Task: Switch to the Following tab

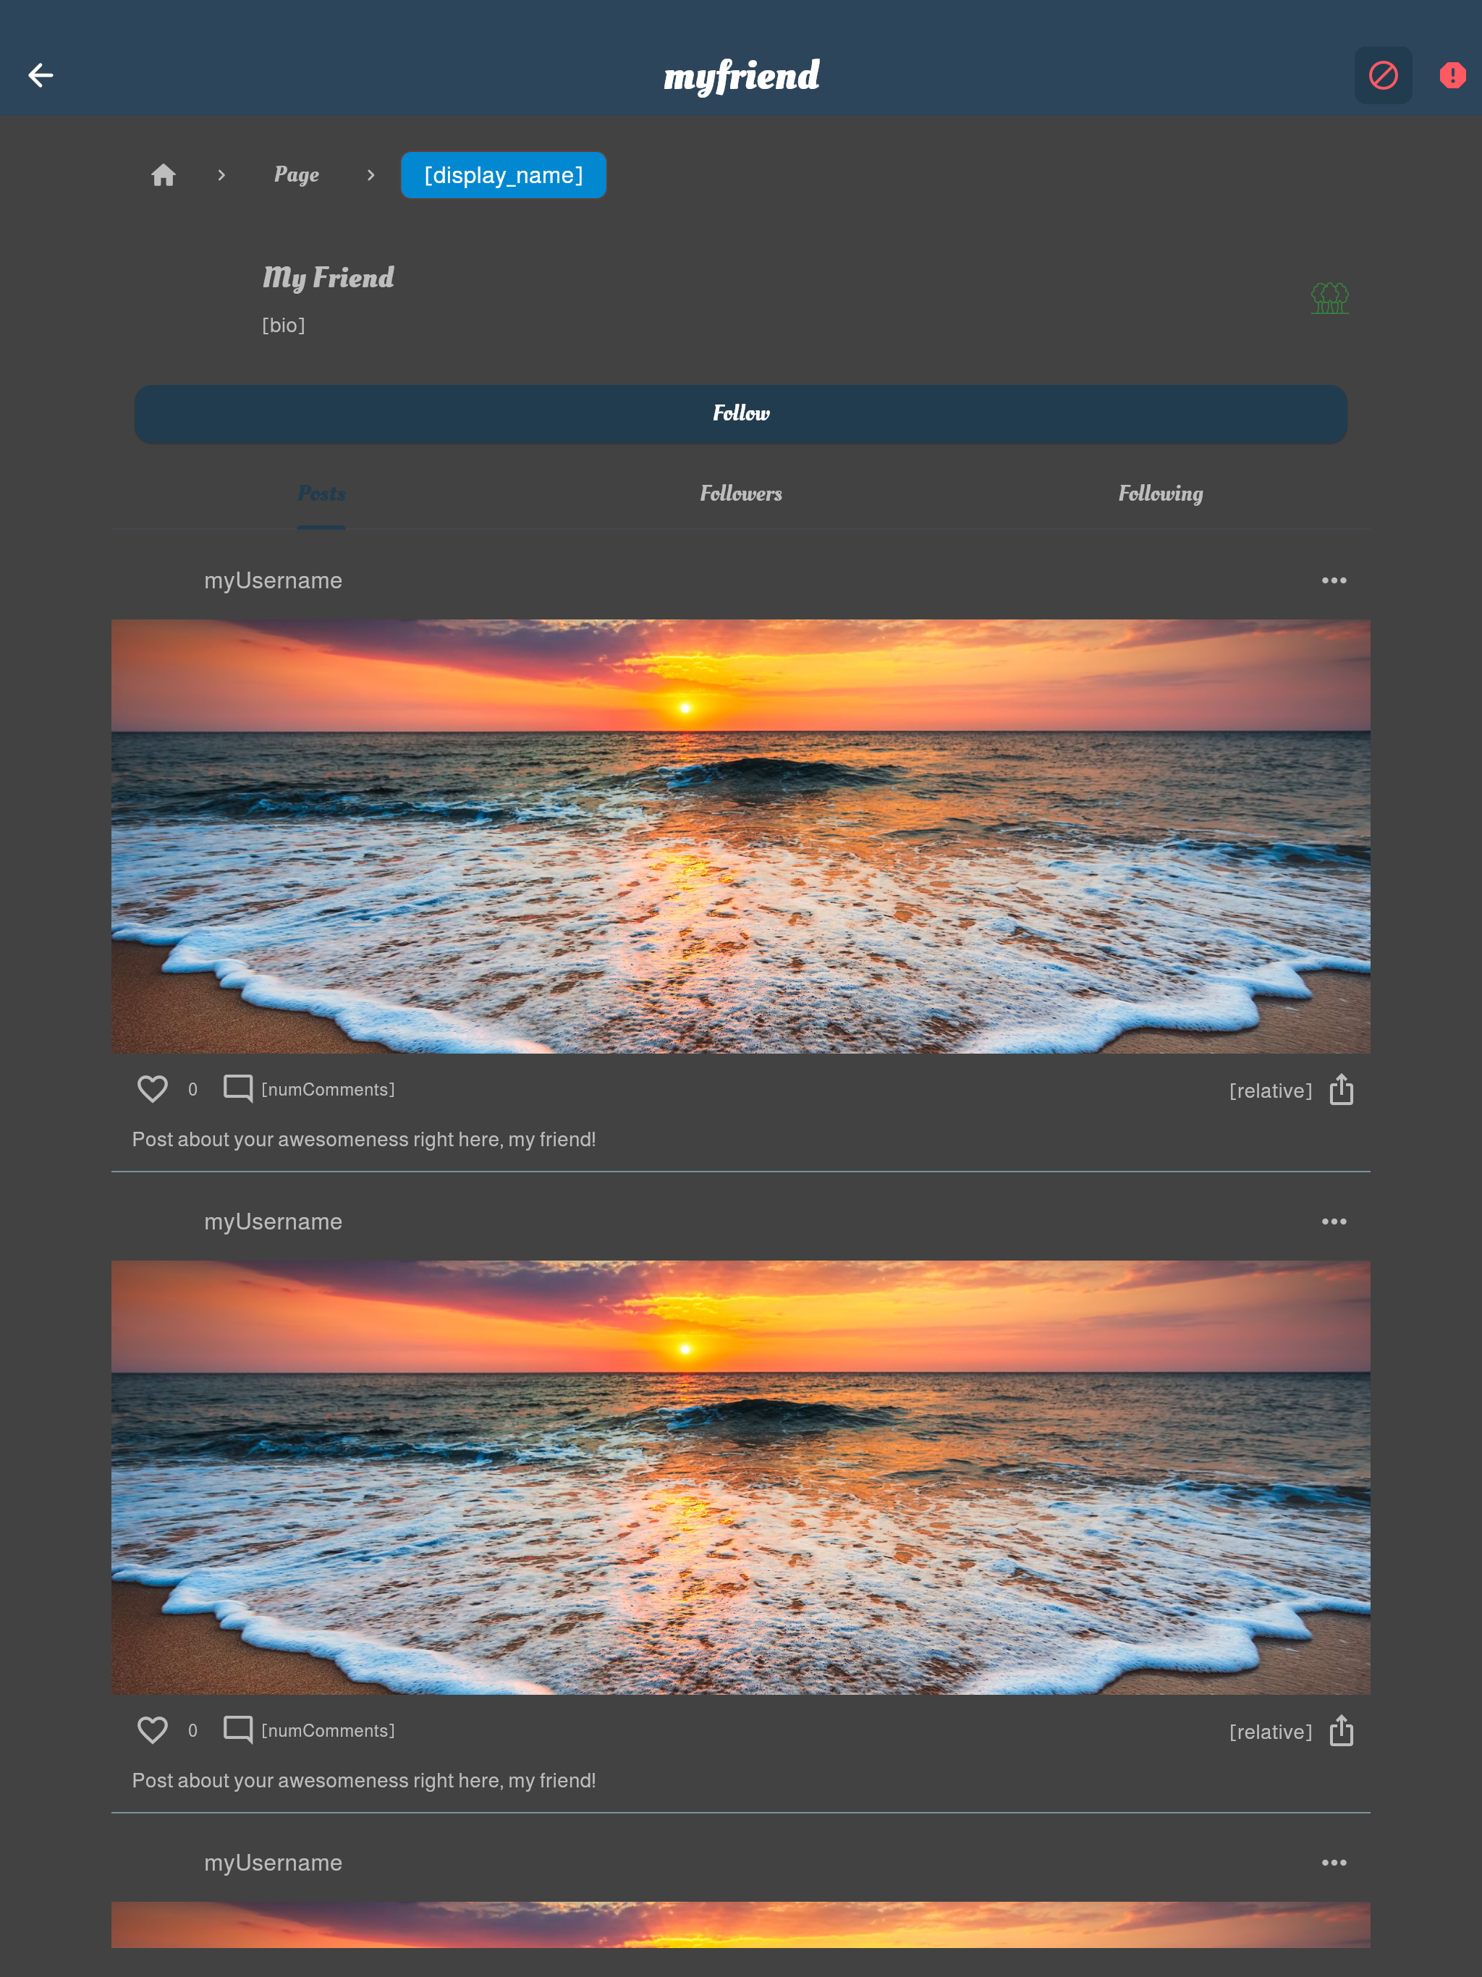Action: click(x=1160, y=494)
